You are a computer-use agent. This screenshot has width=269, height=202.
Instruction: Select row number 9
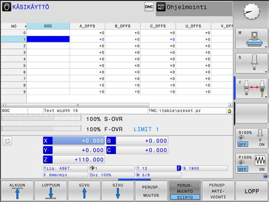click(14, 92)
